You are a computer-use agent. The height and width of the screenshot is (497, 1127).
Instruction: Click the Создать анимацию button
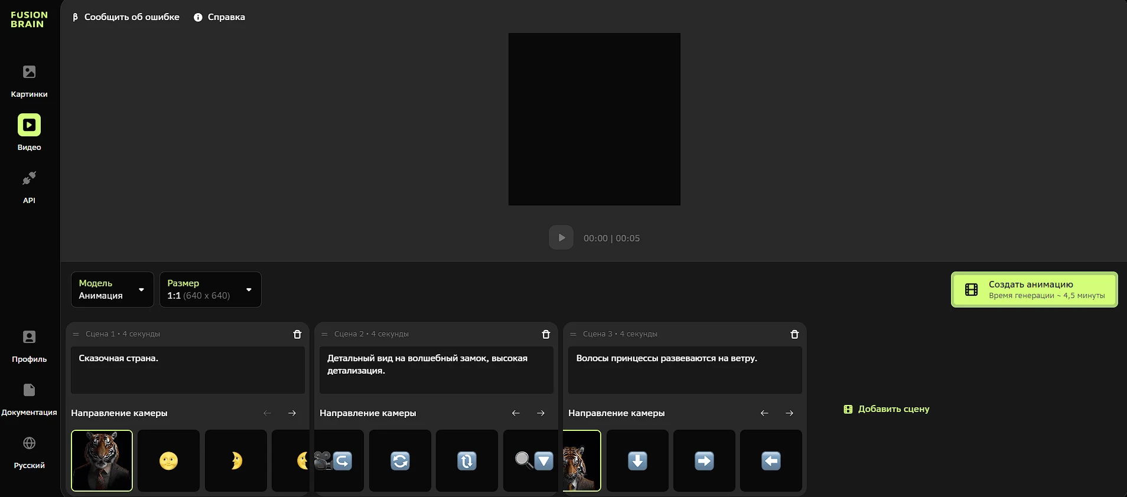tap(1034, 289)
